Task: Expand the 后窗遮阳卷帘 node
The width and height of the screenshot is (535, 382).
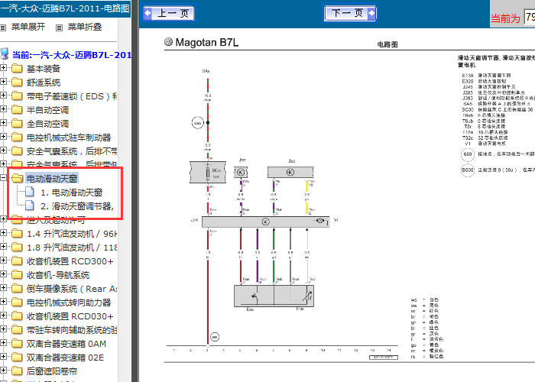Action: point(3,370)
